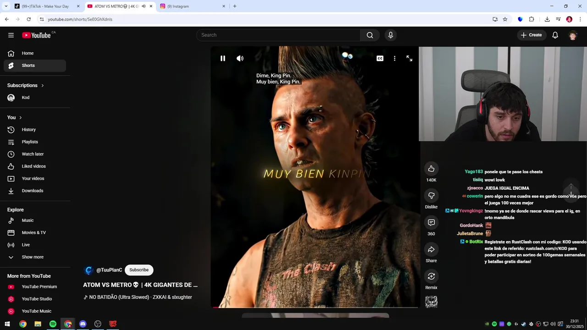This screenshot has height=330, width=587.
Task: Expand the Subscriptions section
Action: click(26, 85)
